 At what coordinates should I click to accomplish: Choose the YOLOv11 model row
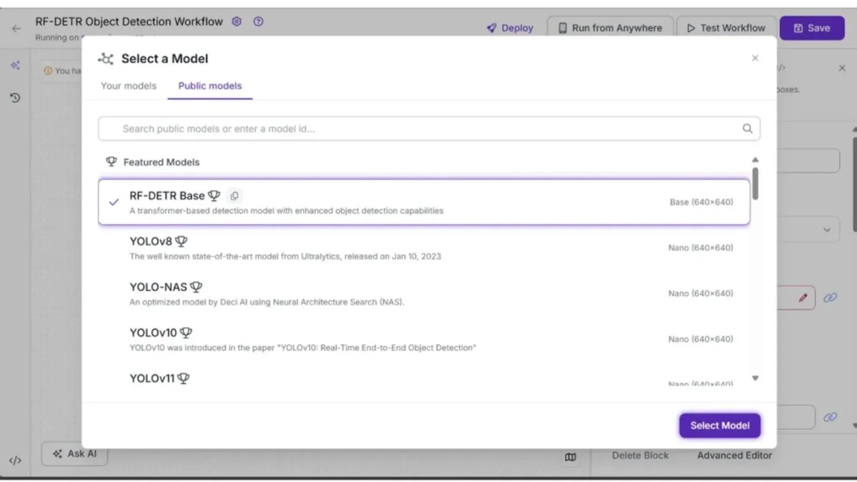(x=424, y=380)
